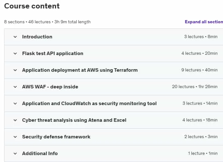Click chevron next to Cyber threat analysis
The image size is (223, 162).
(15, 120)
